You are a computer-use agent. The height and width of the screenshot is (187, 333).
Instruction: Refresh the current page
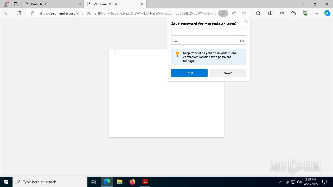click(x=19, y=13)
